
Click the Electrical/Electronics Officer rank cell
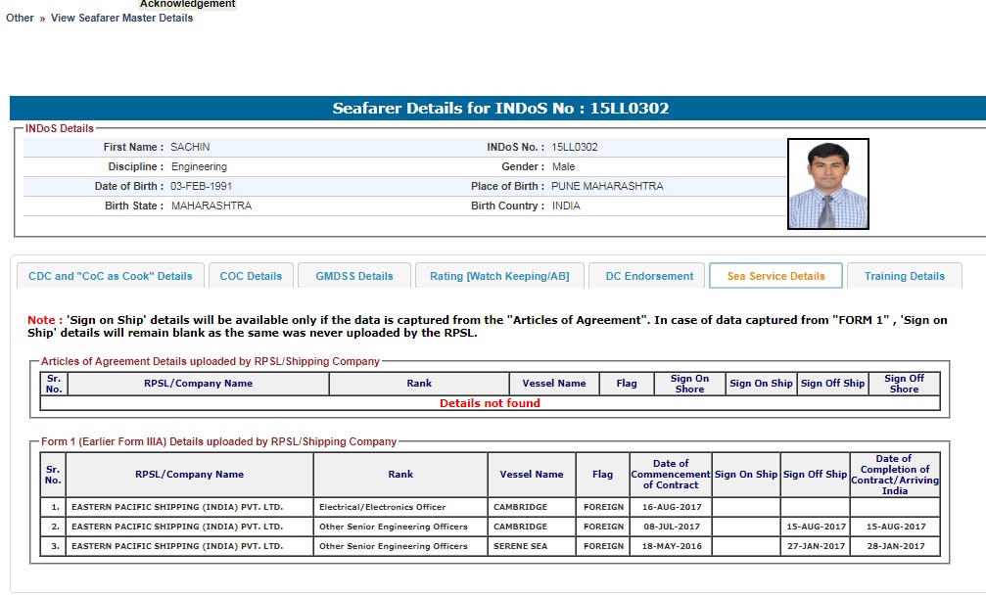tap(382, 507)
